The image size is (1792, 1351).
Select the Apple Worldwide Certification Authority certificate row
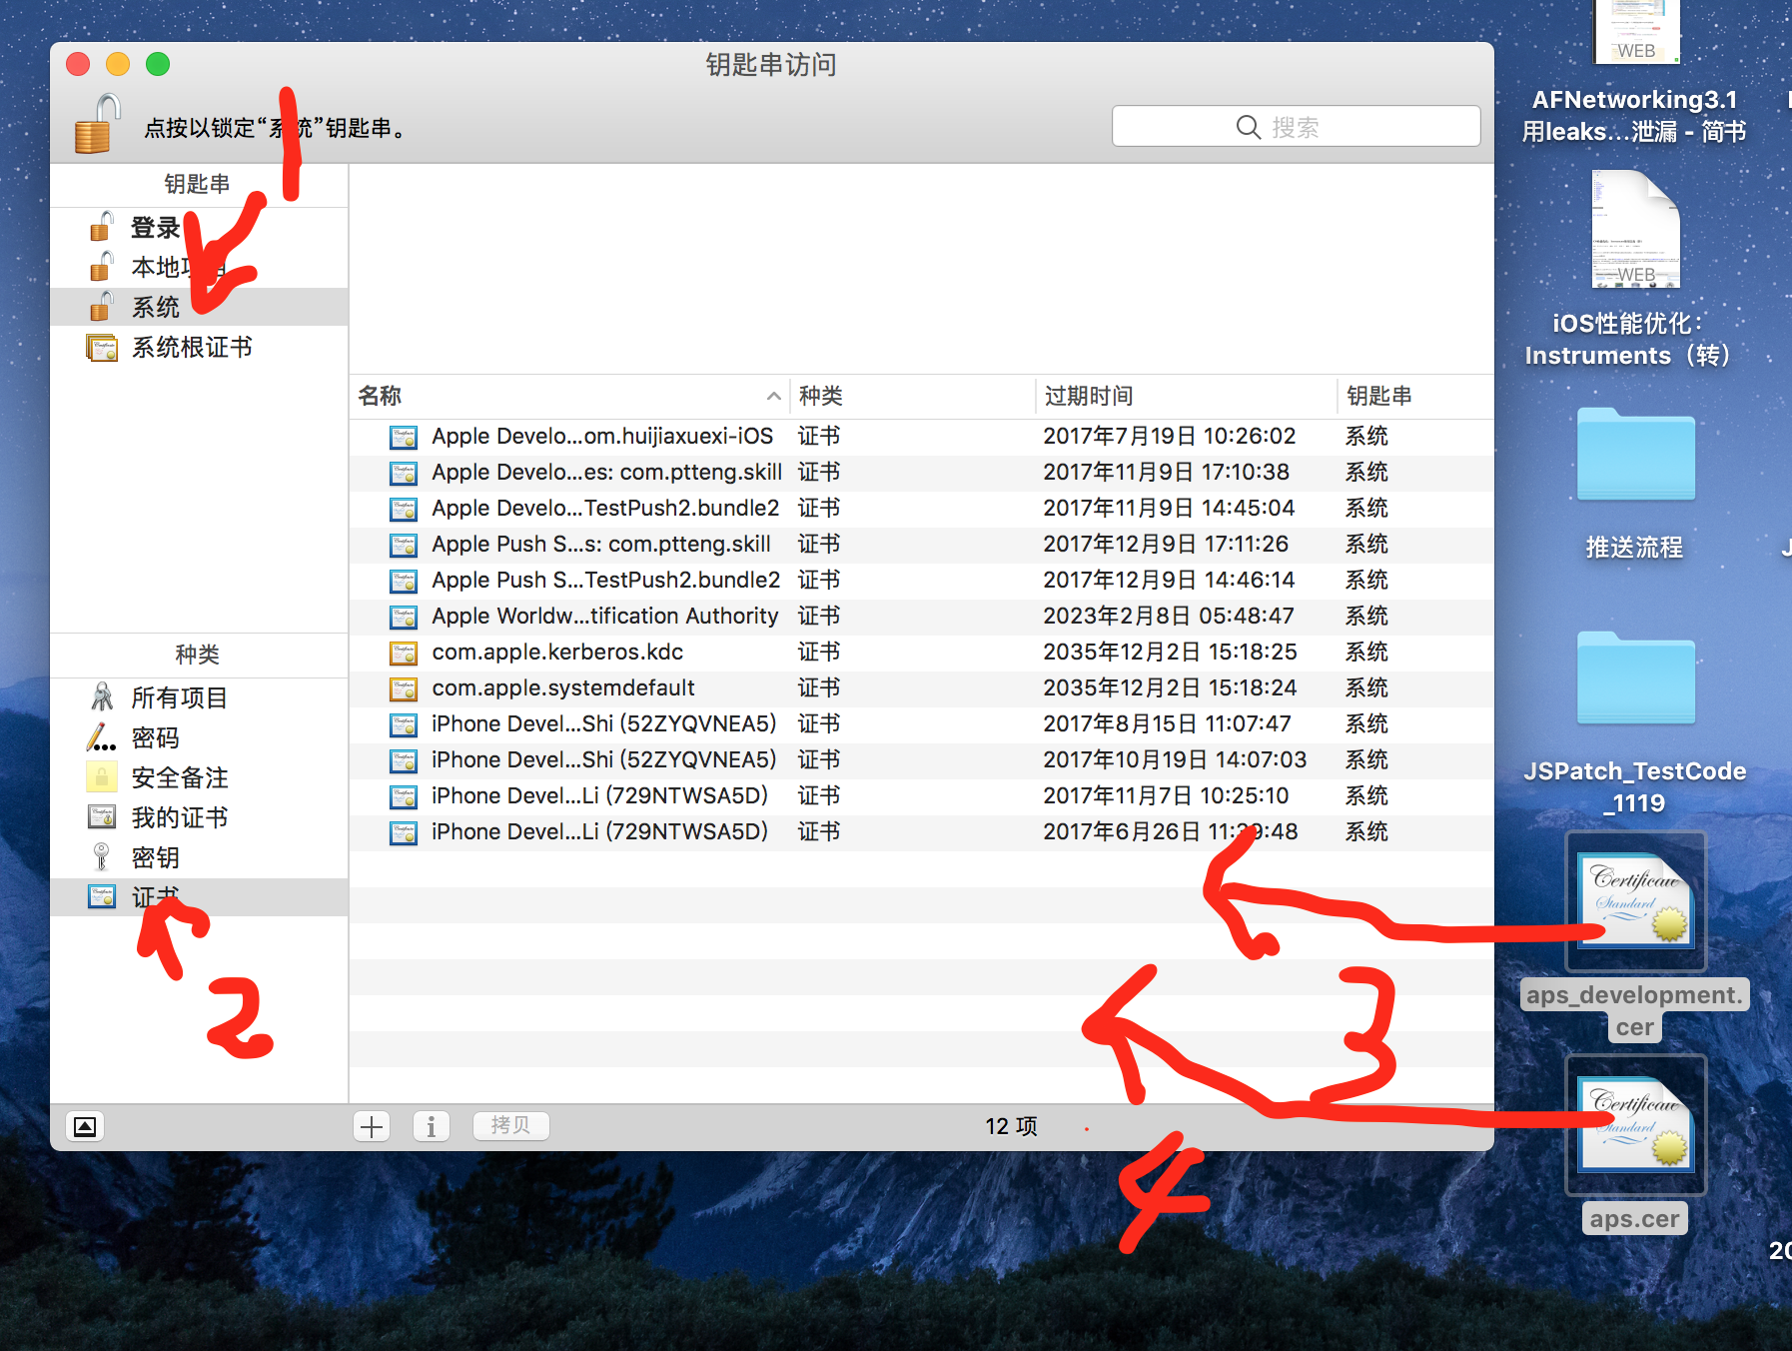coord(604,616)
